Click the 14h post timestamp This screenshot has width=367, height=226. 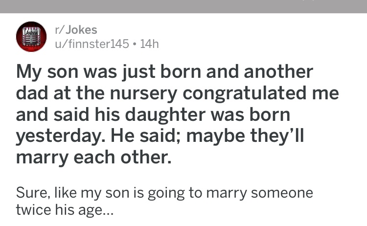[x=149, y=44]
